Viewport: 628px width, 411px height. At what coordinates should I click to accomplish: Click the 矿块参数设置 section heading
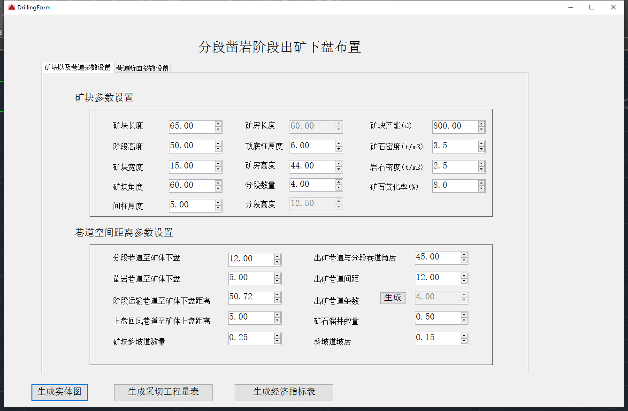(104, 98)
